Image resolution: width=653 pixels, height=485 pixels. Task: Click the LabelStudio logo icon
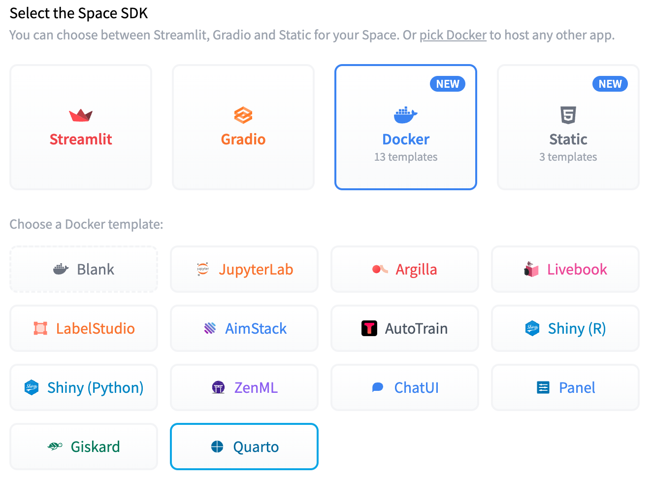pos(39,328)
